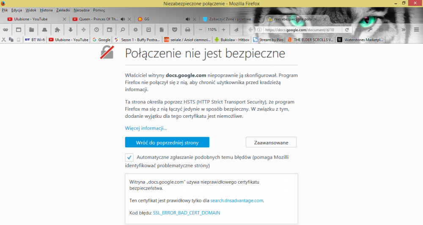Click the cut scissors icon
Image resolution: width=423 pixels, height=225 pixels.
click(4, 40)
